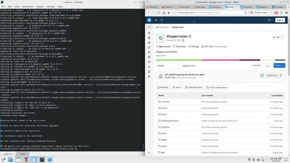The height and width of the screenshot is (163, 290).
Task: Click the clock in the system tray
Action: pos(275,160)
